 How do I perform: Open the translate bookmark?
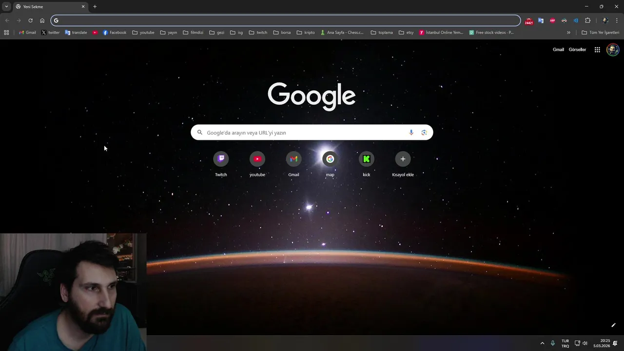[76, 33]
